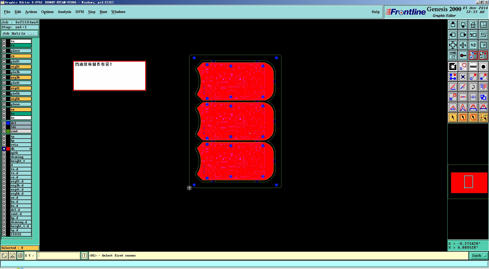Toggle display checkbox for layer drawing
This screenshot has width=489, height=269.
pos(4,157)
